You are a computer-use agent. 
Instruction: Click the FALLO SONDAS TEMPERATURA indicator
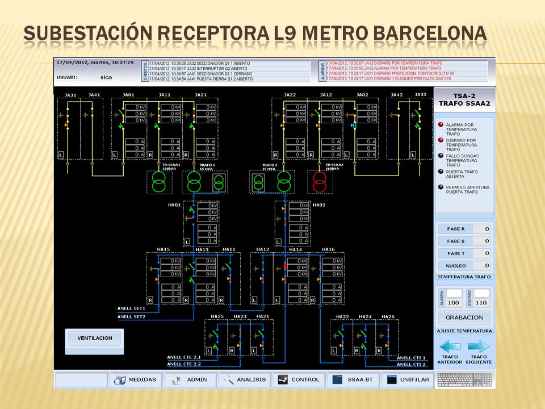pyautogui.click(x=441, y=156)
